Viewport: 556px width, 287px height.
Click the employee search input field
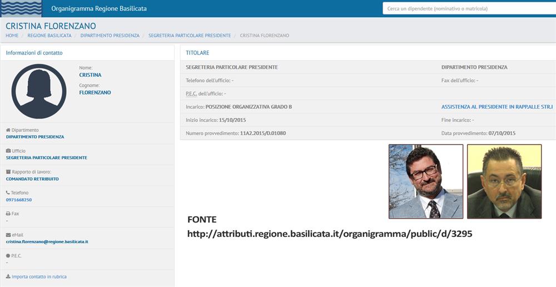[468, 8]
